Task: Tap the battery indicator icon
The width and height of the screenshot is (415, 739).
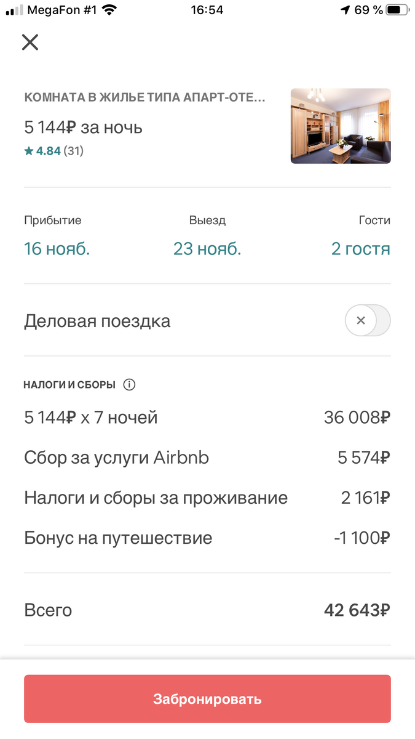Action: [397, 9]
